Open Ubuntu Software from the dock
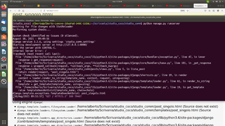The width and height of the screenshot is (225, 126). [4, 37]
